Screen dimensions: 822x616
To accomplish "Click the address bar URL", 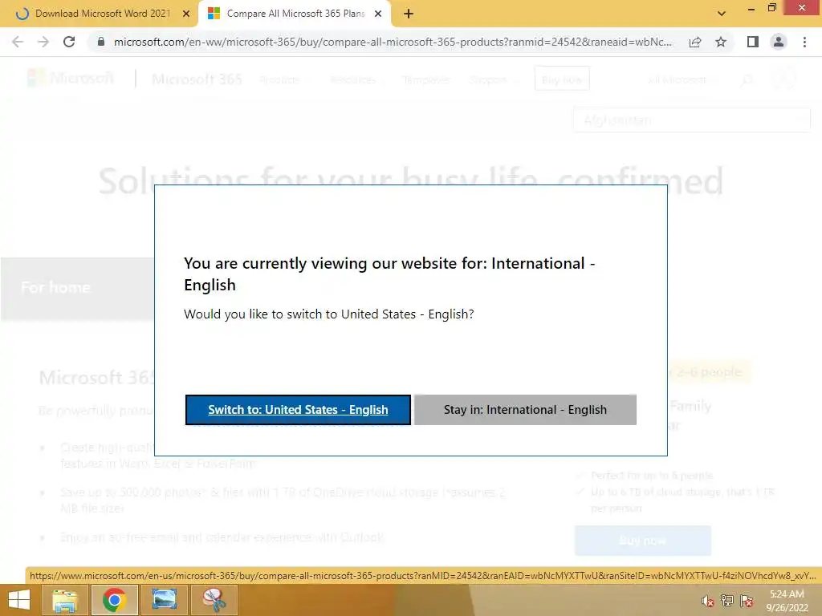I will click(393, 42).
